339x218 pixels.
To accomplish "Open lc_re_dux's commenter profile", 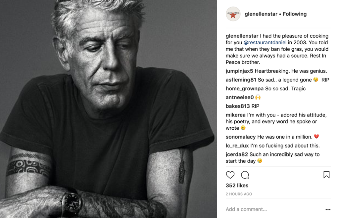I will [x=237, y=146].
